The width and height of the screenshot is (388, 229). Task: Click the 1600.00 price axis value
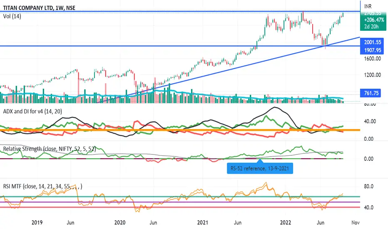click(x=372, y=59)
